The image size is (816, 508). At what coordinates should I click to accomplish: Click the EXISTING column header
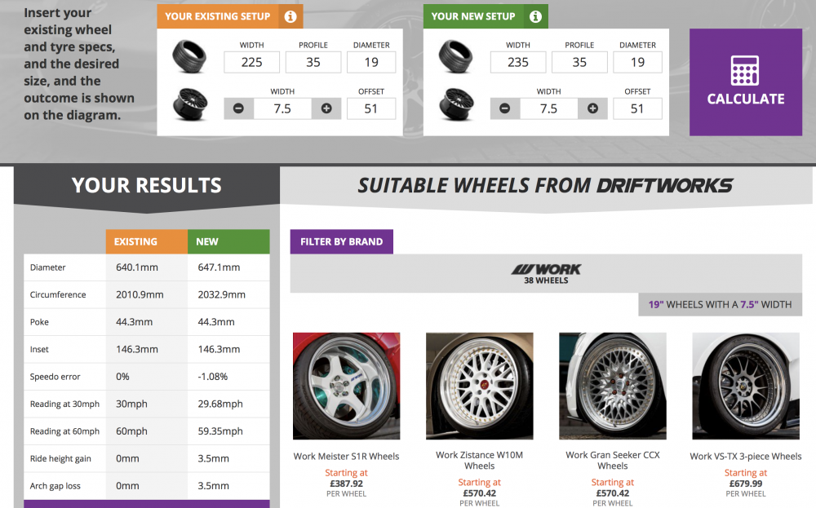(147, 242)
